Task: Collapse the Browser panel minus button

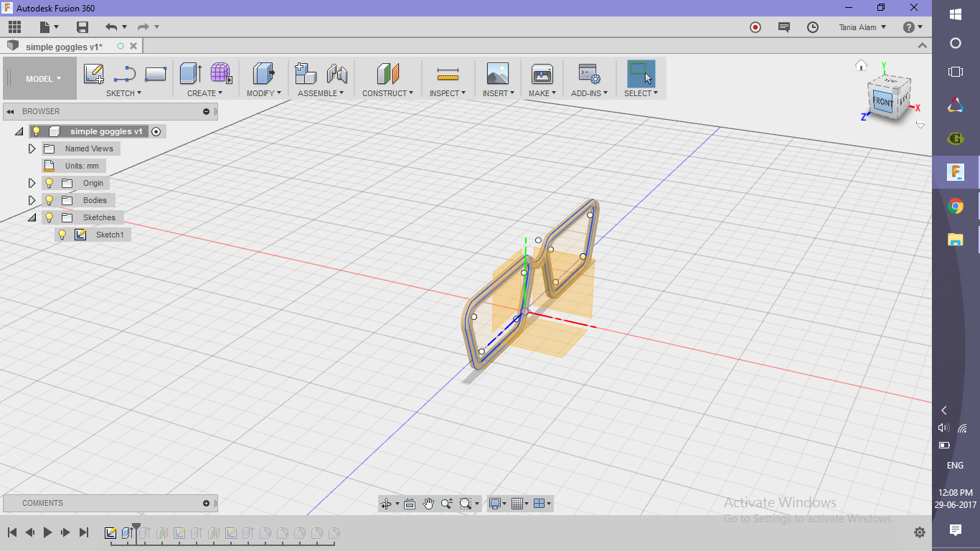Action: [206, 111]
